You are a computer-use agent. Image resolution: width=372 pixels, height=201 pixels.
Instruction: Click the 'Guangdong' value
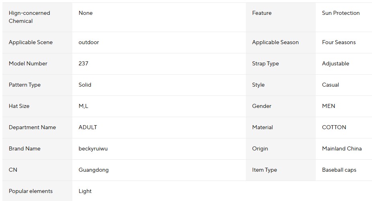(x=94, y=170)
